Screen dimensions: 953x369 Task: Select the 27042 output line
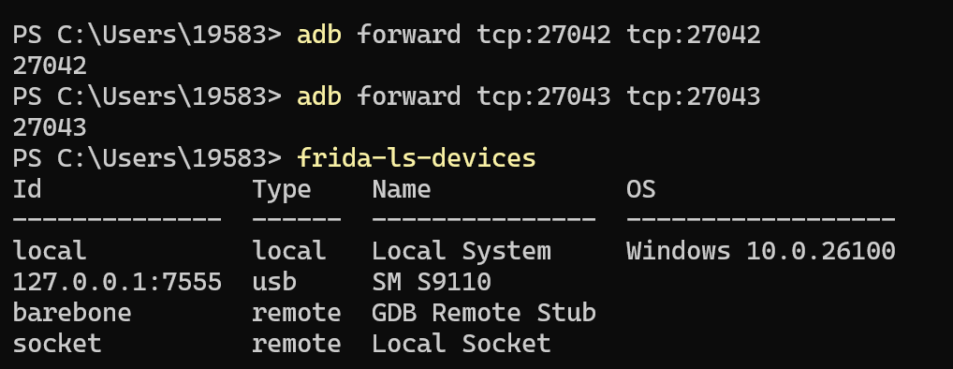[50, 66]
